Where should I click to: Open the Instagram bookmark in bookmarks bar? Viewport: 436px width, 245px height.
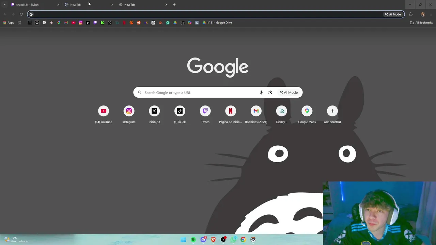pos(80,23)
